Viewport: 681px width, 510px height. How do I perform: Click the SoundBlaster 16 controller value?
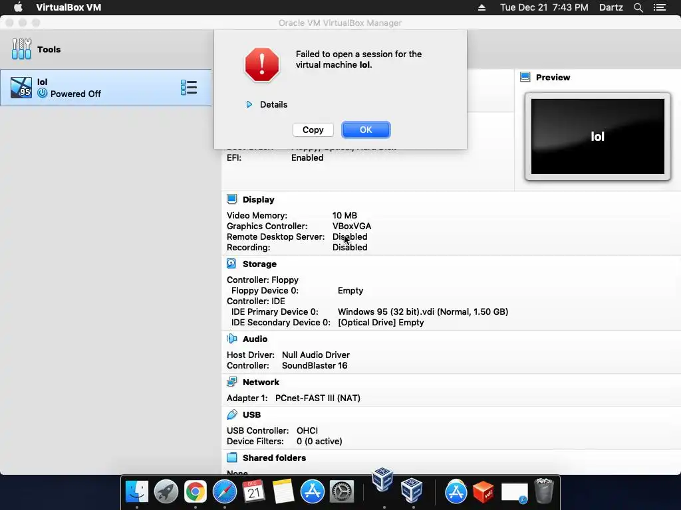(x=315, y=366)
